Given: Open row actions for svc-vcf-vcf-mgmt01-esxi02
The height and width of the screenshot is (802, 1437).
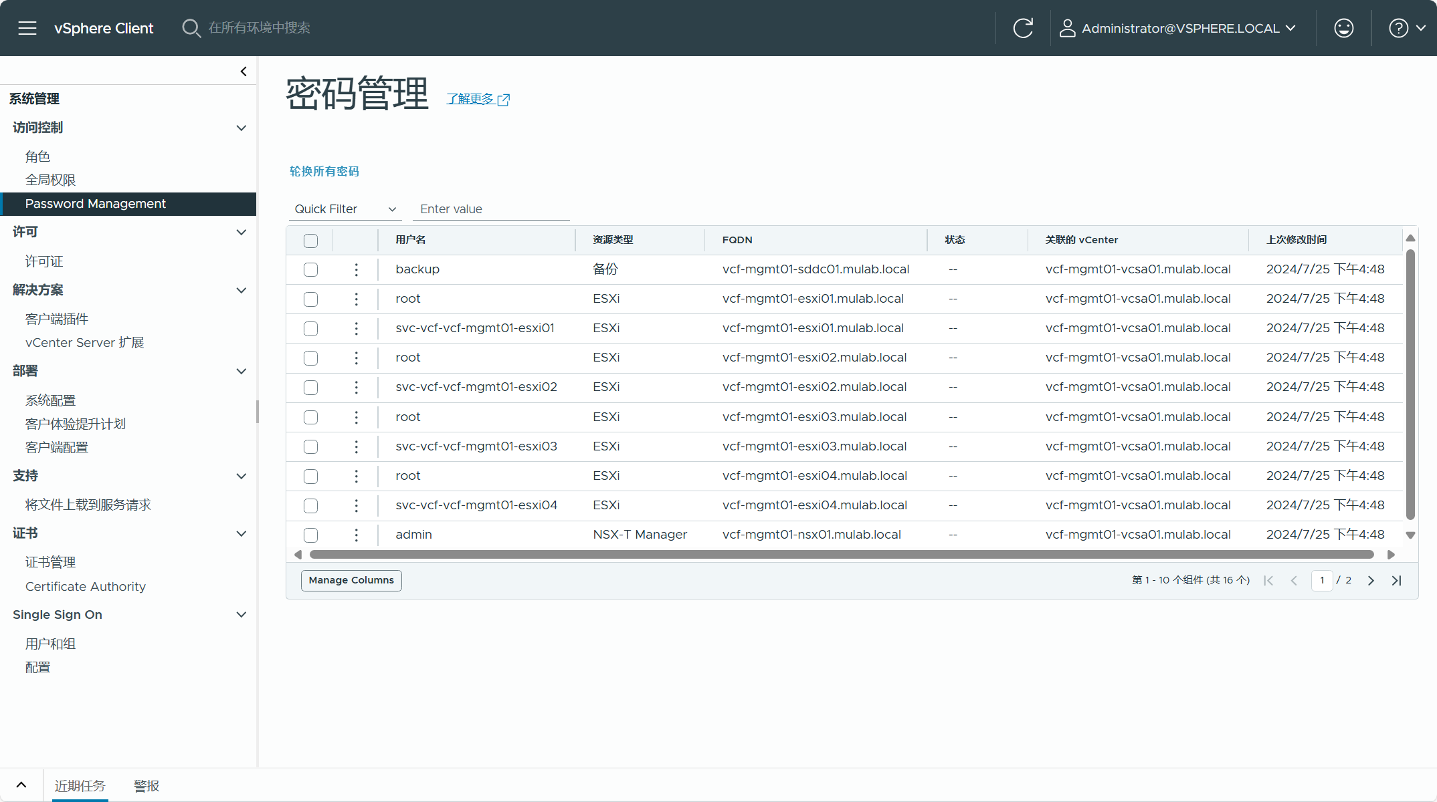Looking at the screenshot, I should [356, 387].
